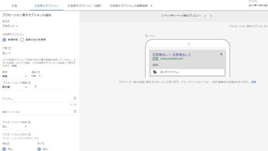Image resolution: width=268 pixels, height=151 pixels.
Task: Click help icon in 最終ページ URL field
Action: [75, 112]
